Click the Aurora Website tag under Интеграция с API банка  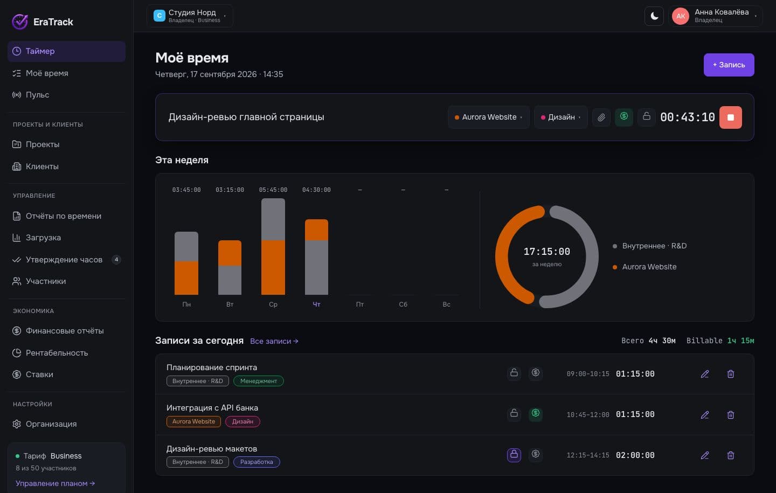193,421
